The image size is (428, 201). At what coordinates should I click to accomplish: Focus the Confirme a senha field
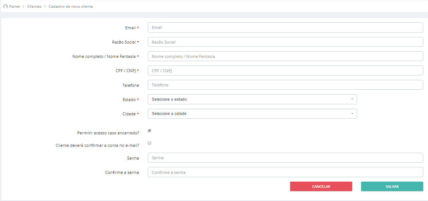tap(285, 172)
